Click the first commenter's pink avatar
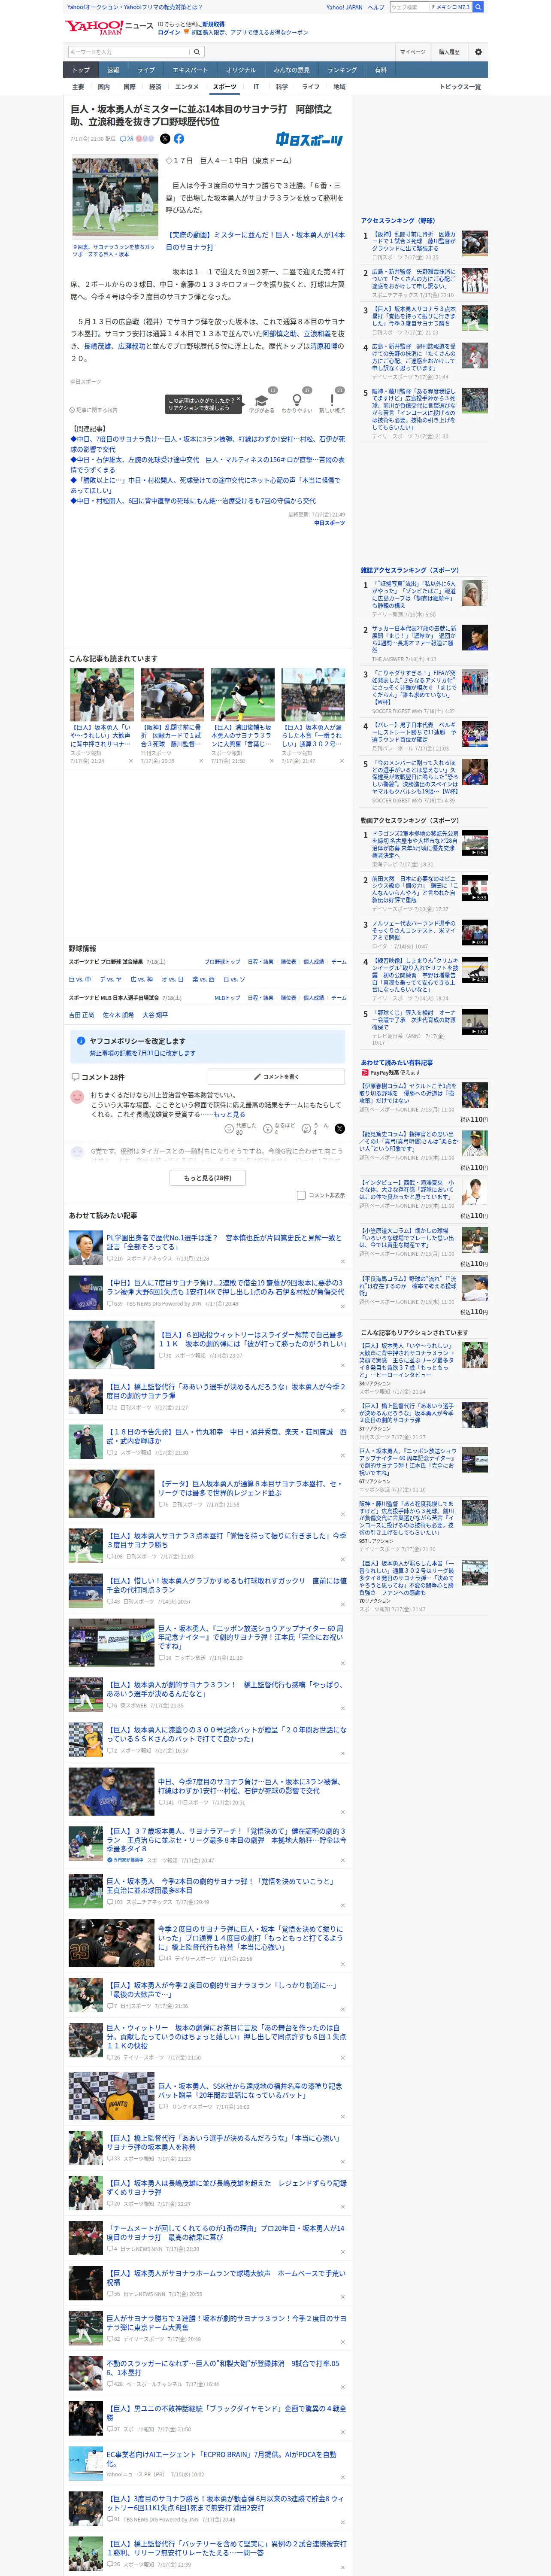Image resolution: width=551 pixels, height=2576 pixels. (x=77, y=1097)
